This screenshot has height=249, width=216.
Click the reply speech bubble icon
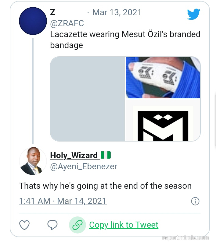coord(52,225)
